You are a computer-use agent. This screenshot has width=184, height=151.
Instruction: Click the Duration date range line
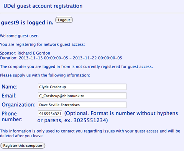coord(61,58)
